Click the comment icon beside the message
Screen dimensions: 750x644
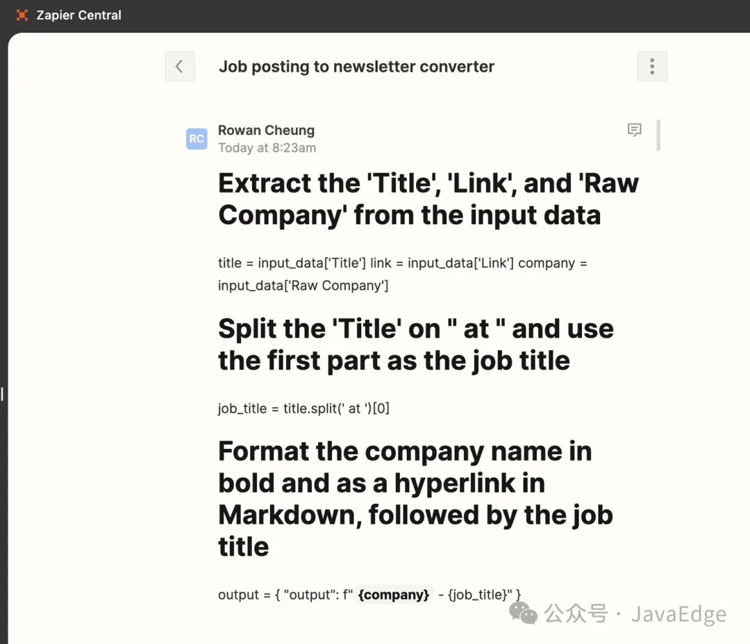[x=634, y=130]
